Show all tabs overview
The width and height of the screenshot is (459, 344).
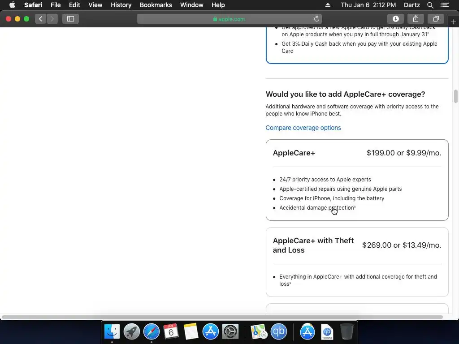[436, 19]
